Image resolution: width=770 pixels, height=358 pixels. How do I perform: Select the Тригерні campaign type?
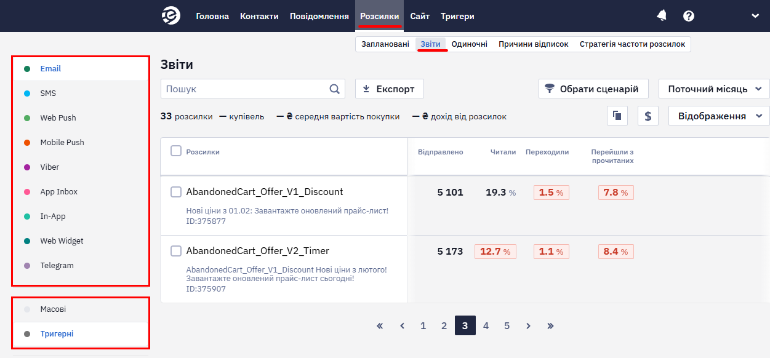81,334
